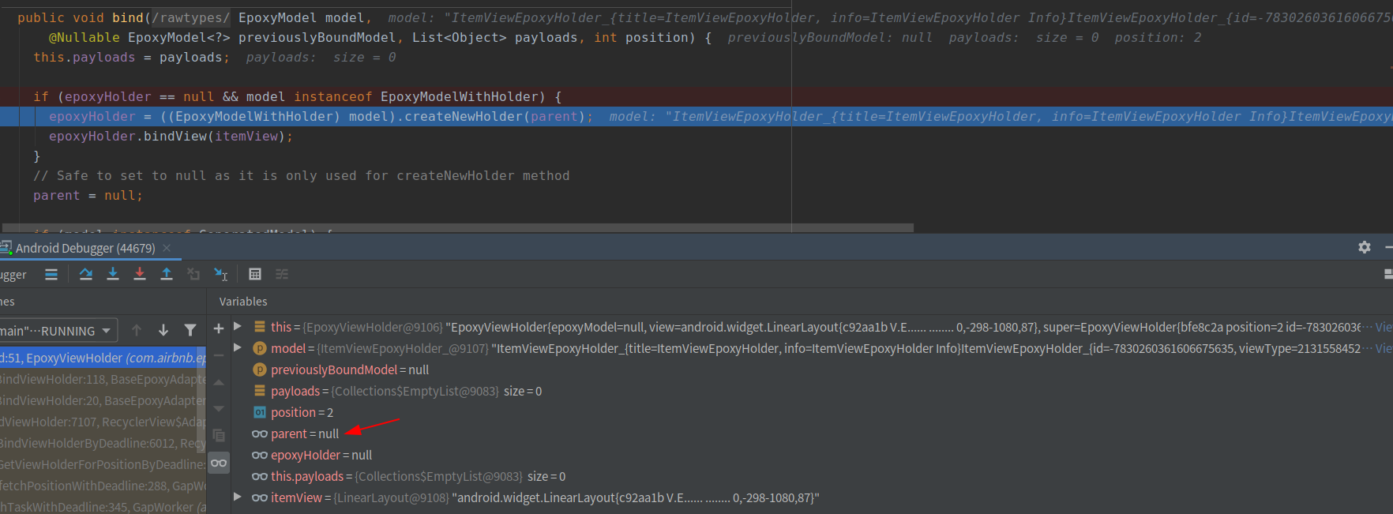Select the Android Debugger (44679) tab
1393x514 pixels.
[85, 248]
